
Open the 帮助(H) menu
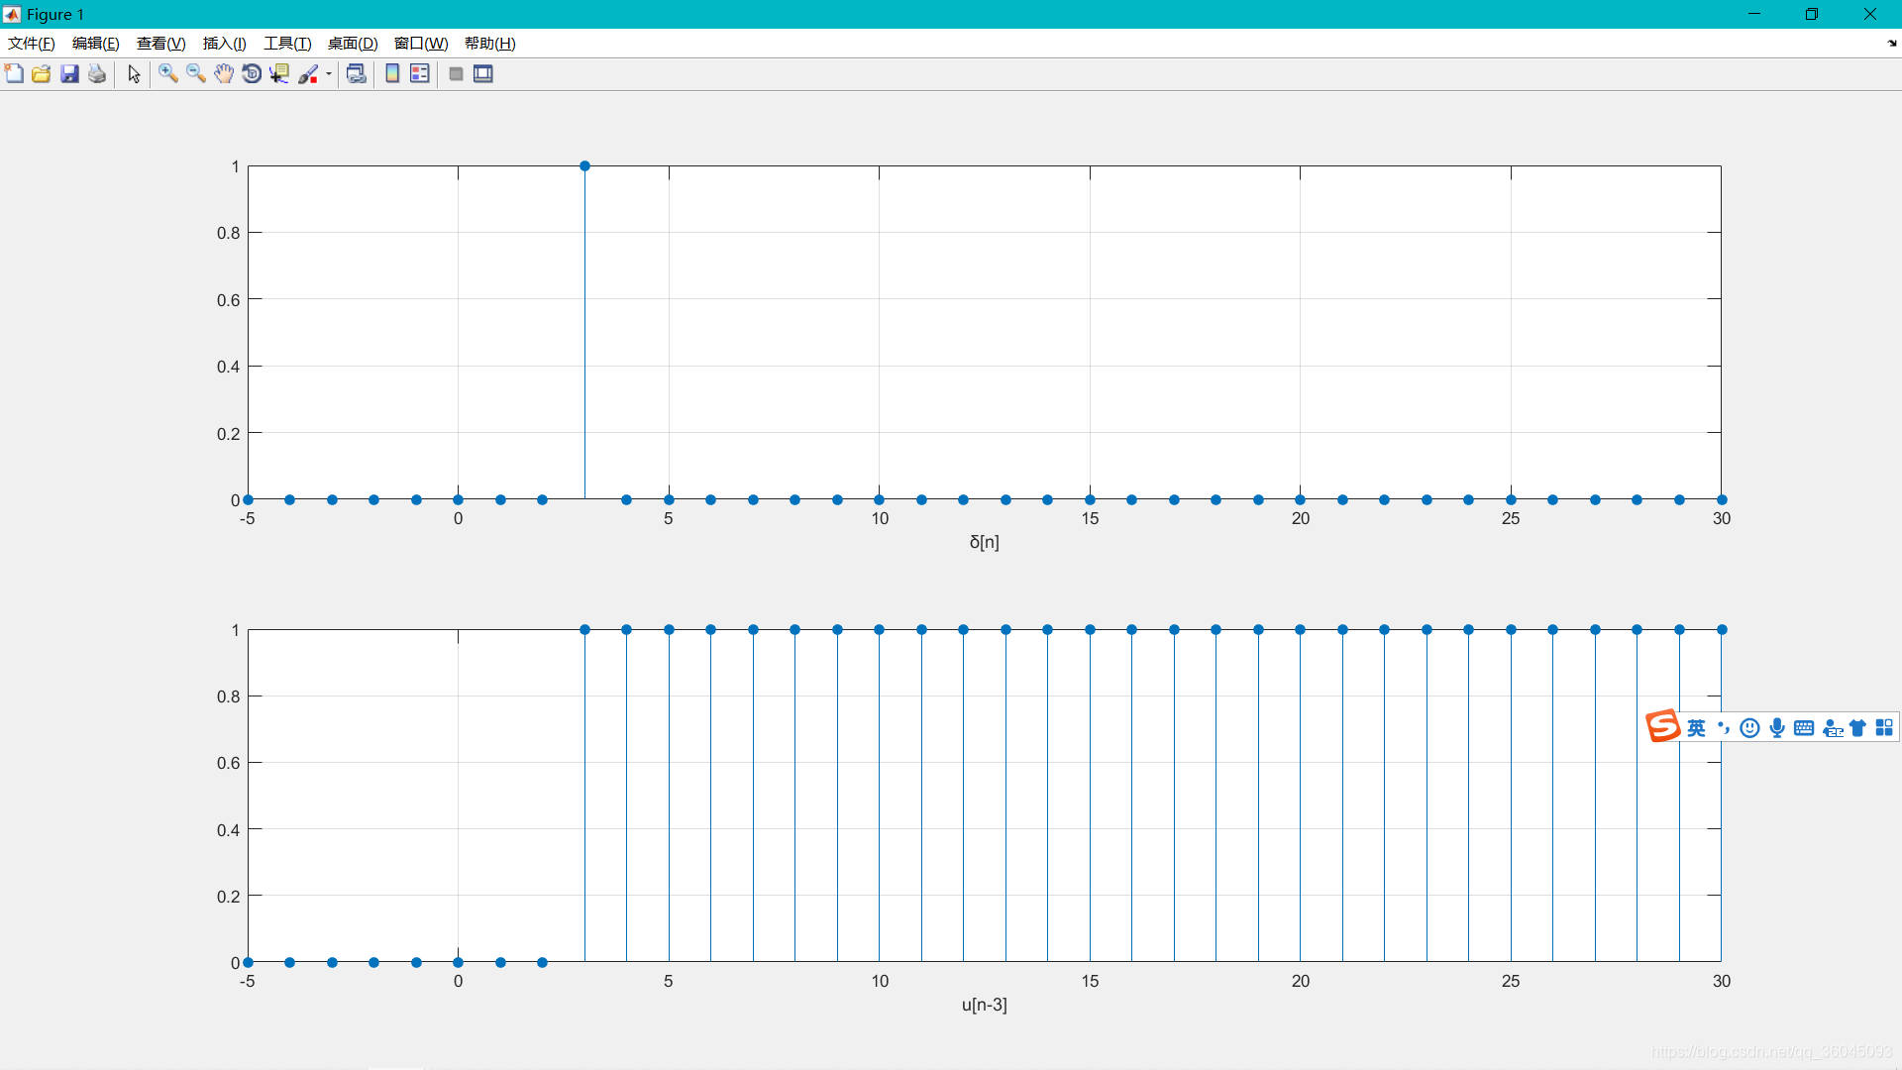pyautogui.click(x=489, y=44)
